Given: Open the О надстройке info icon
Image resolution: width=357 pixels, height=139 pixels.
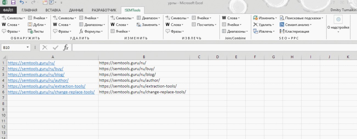Looking at the screenshot, I should tap(338, 19).
